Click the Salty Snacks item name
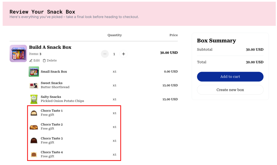Viewport: 277px width, 165px height. click(x=51, y=97)
